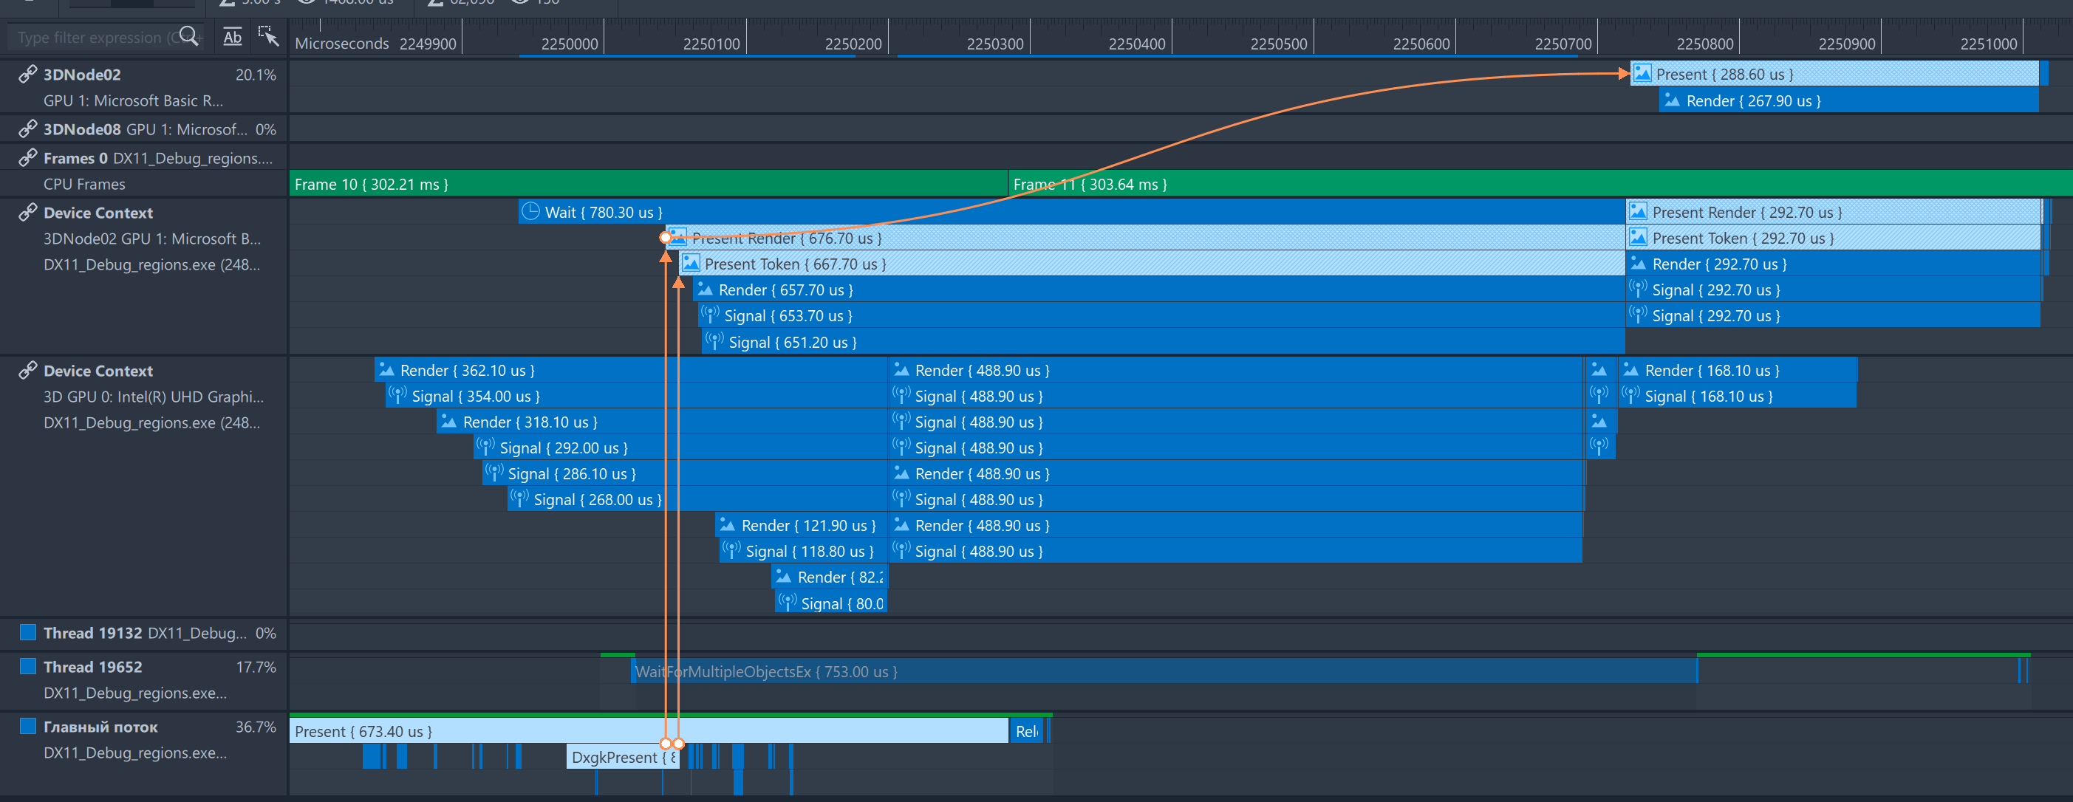Click the 2250500 mark on the time ruler
The image size is (2073, 802).
[1279, 44]
